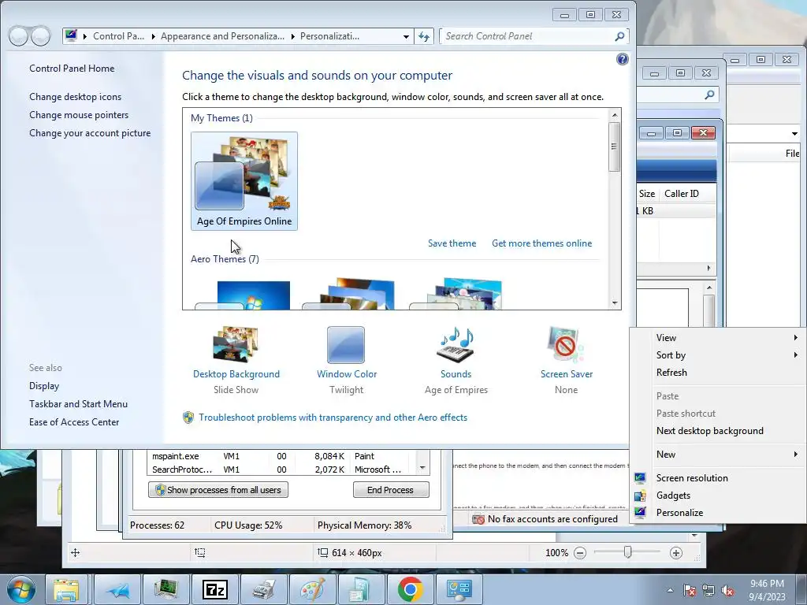Click Paint zoom in plus button

[x=675, y=553]
